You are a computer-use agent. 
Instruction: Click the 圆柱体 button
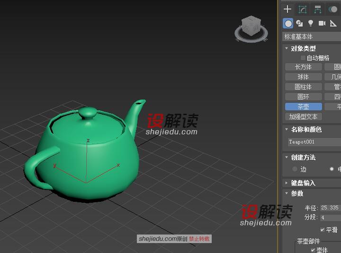point(304,87)
